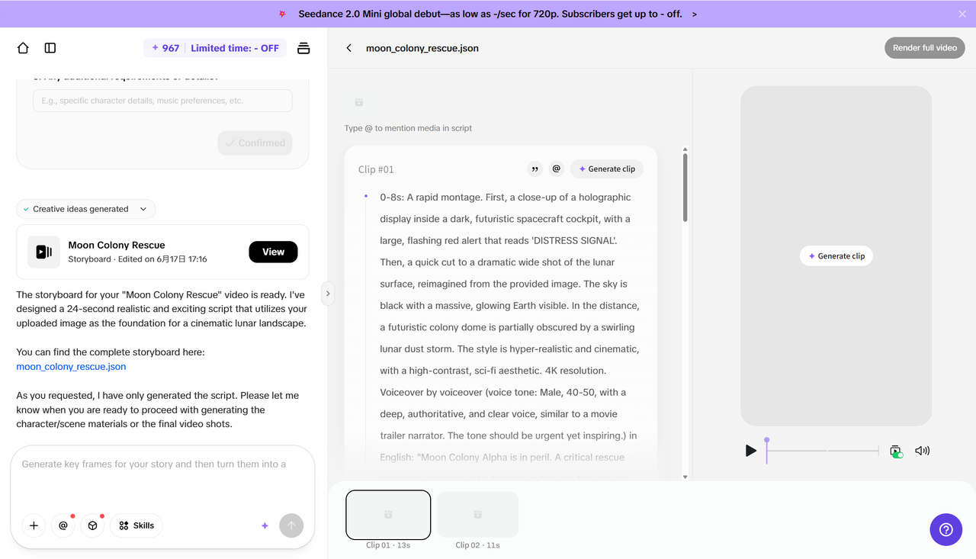Select the Clip 02 thumbnail
976x559 pixels.
click(x=477, y=515)
